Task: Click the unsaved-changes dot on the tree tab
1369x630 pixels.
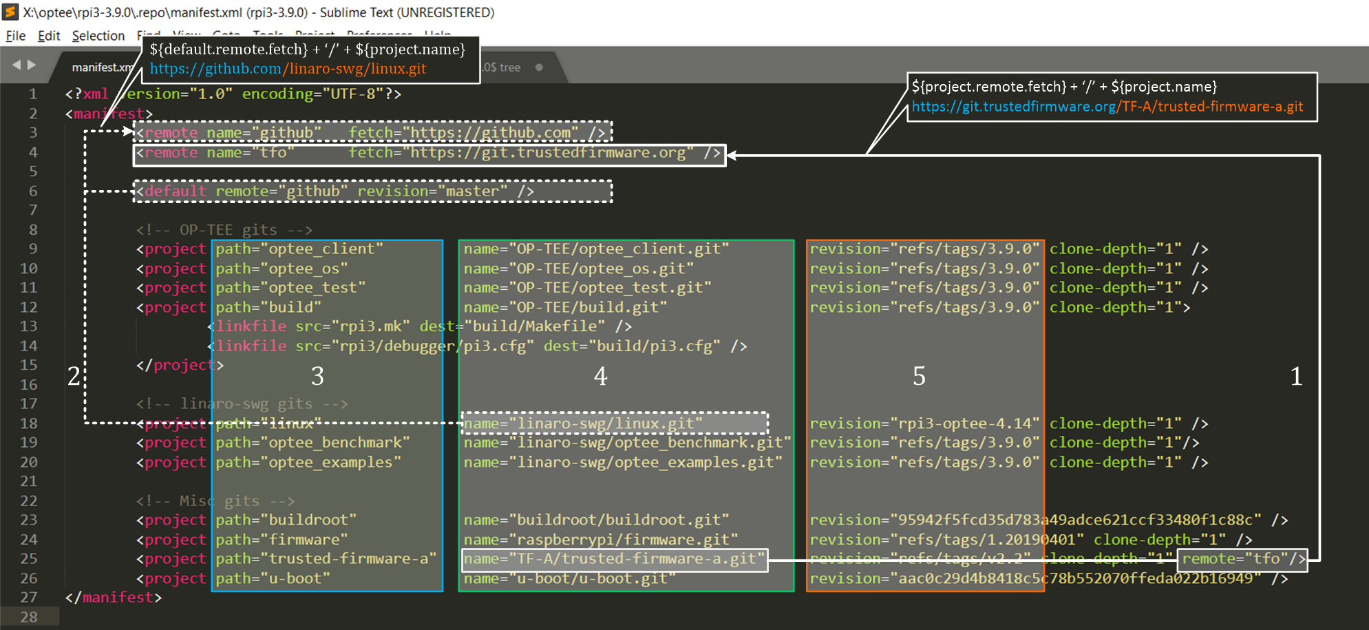Action: click(539, 67)
